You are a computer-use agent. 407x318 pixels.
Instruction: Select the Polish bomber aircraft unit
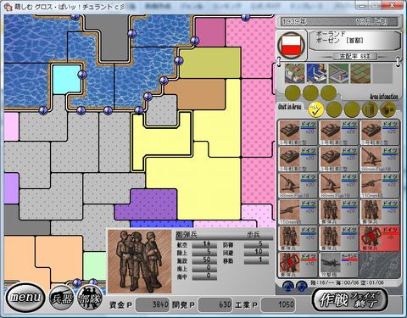(338, 265)
